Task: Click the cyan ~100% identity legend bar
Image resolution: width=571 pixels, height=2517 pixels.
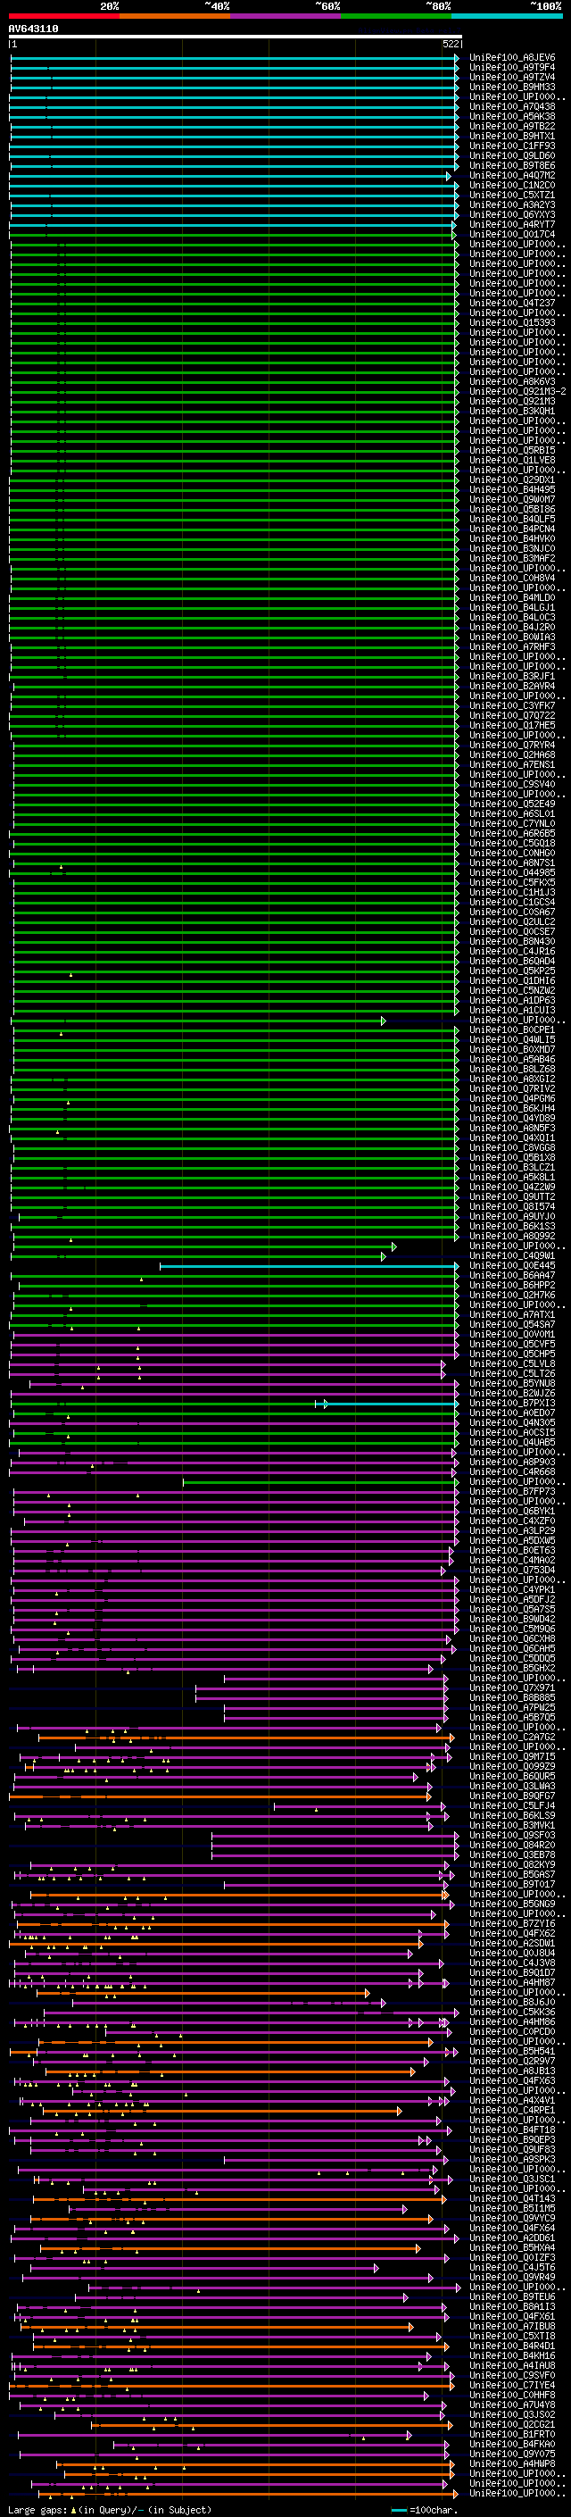Action: [x=507, y=16]
